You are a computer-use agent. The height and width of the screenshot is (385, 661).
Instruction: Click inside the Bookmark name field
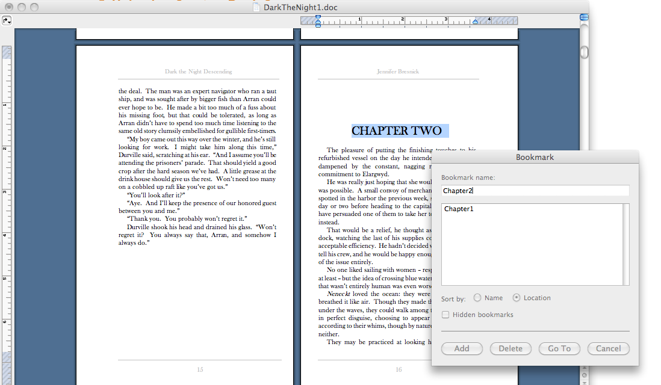point(535,191)
